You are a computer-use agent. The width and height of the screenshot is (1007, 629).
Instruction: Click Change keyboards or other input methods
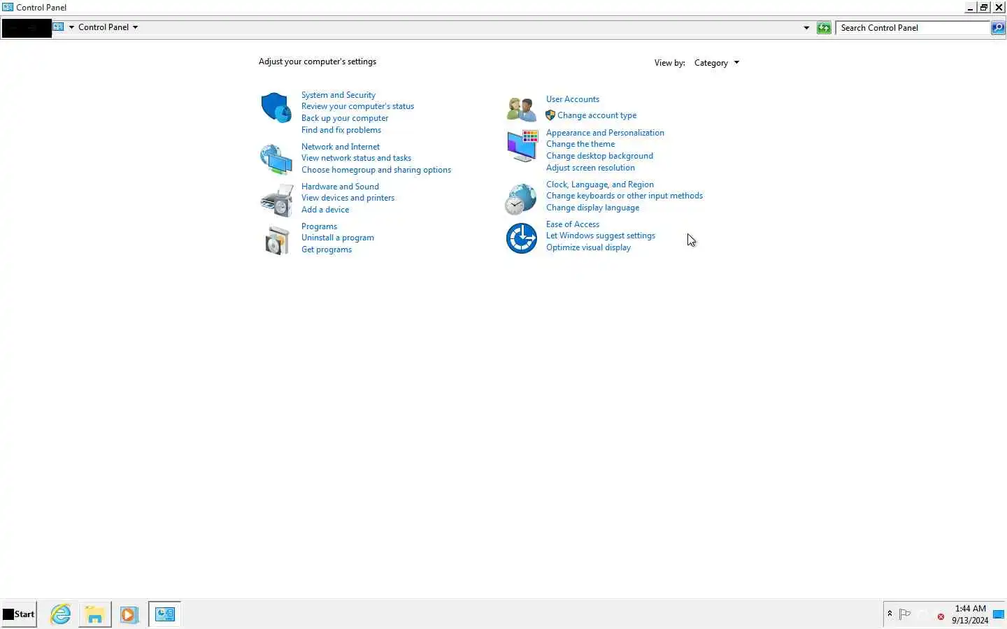624,196
